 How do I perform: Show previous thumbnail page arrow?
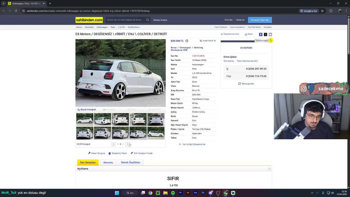113,144
